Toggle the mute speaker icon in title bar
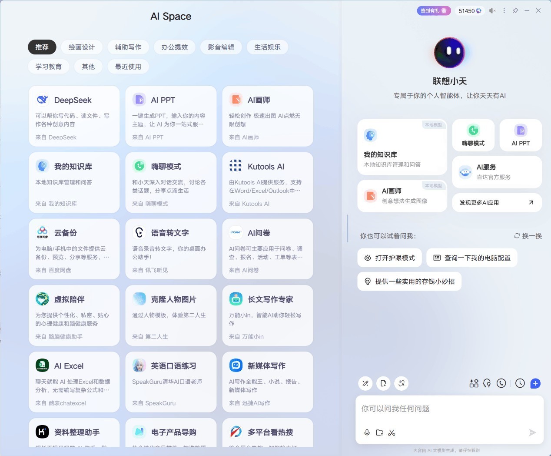 click(x=492, y=11)
